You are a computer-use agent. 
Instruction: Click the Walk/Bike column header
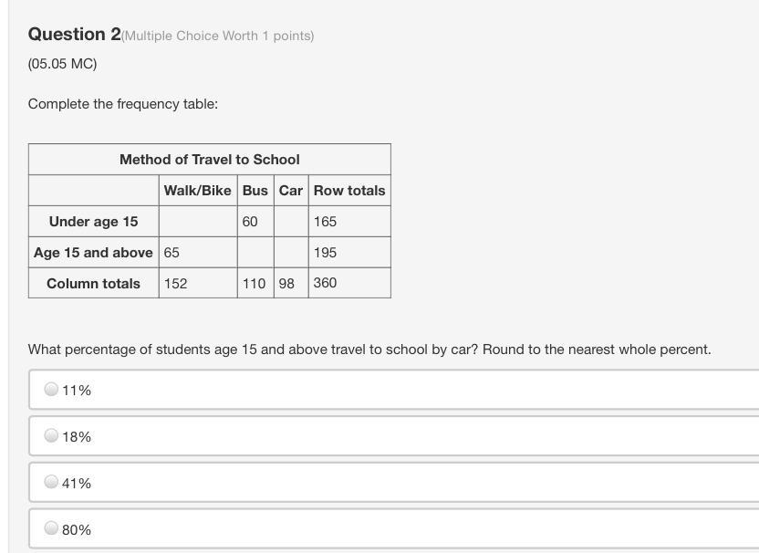tap(197, 191)
